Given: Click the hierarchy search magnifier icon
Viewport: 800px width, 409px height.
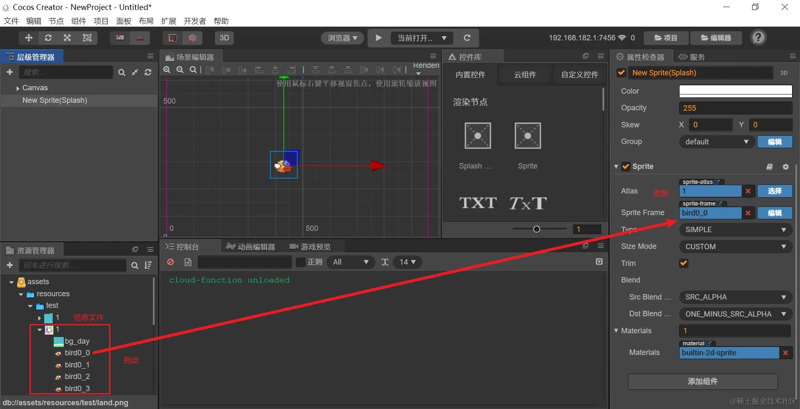Looking at the screenshot, I should click(x=122, y=72).
